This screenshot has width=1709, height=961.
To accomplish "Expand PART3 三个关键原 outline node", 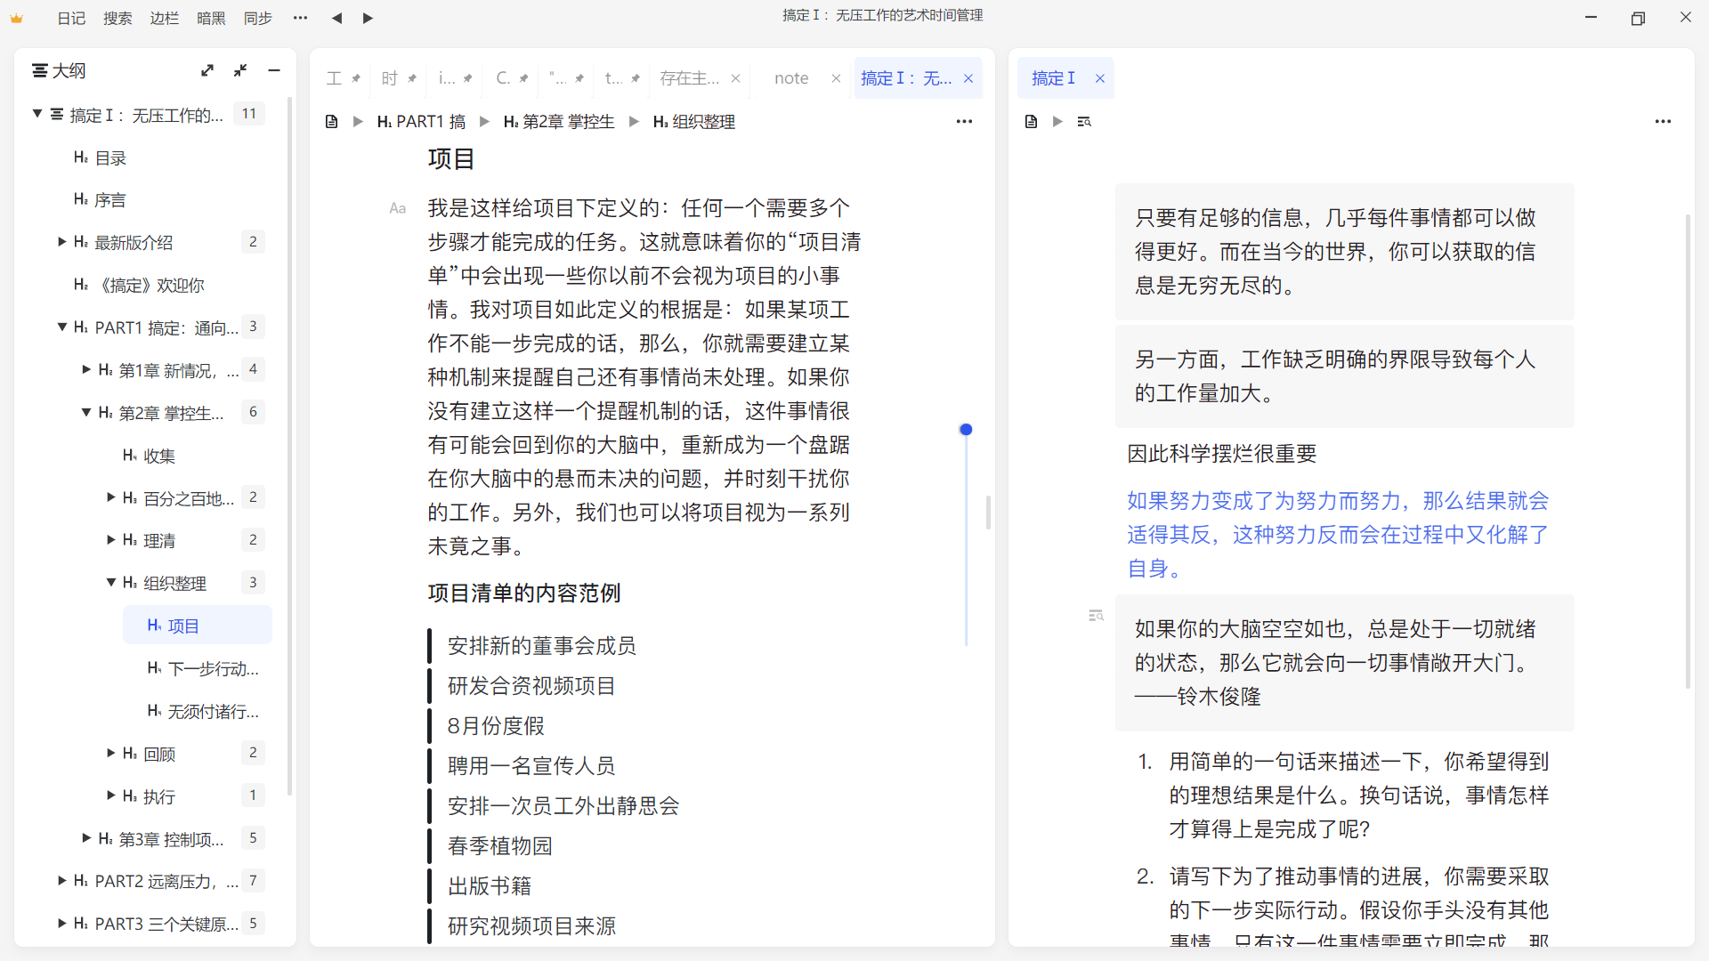I will [61, 924].
